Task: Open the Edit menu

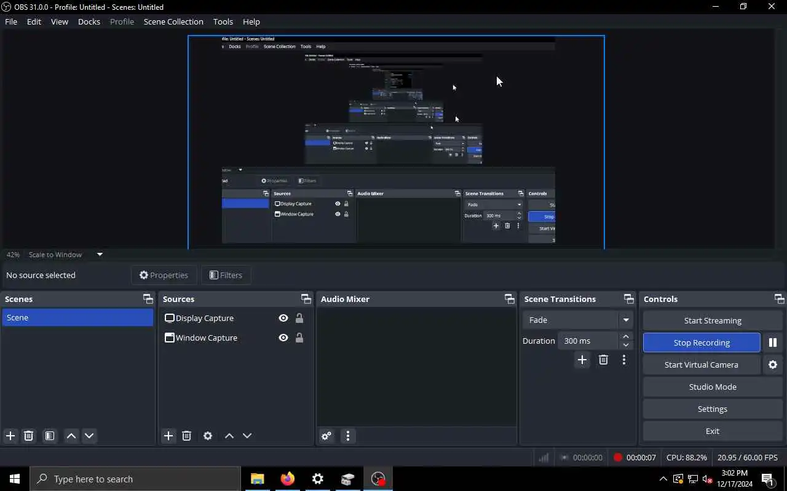Action: [34, 21]
